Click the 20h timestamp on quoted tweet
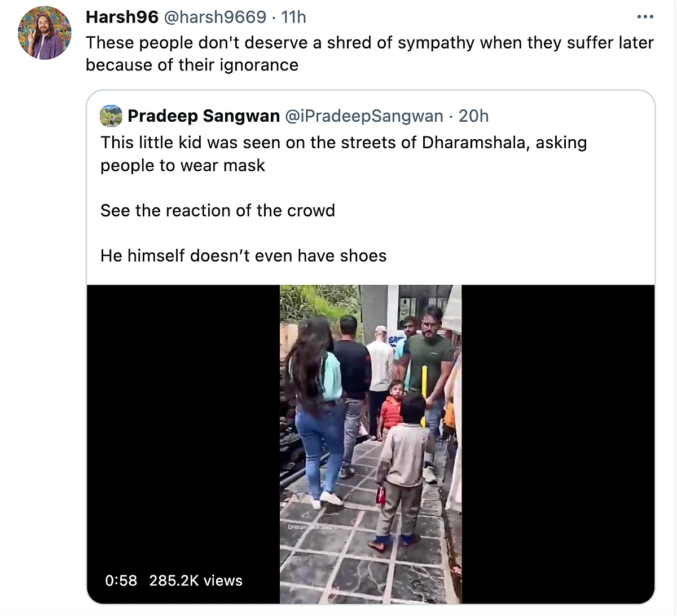Screen dimensions: 677x616 [x=473, y=116]
